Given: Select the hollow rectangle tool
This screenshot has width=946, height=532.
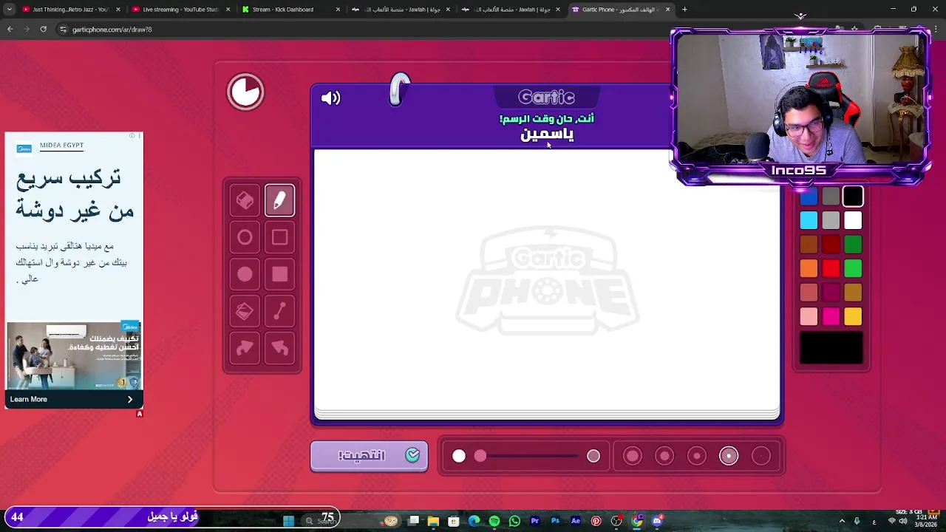Looking at the screenshot, I should click(279, 237).
